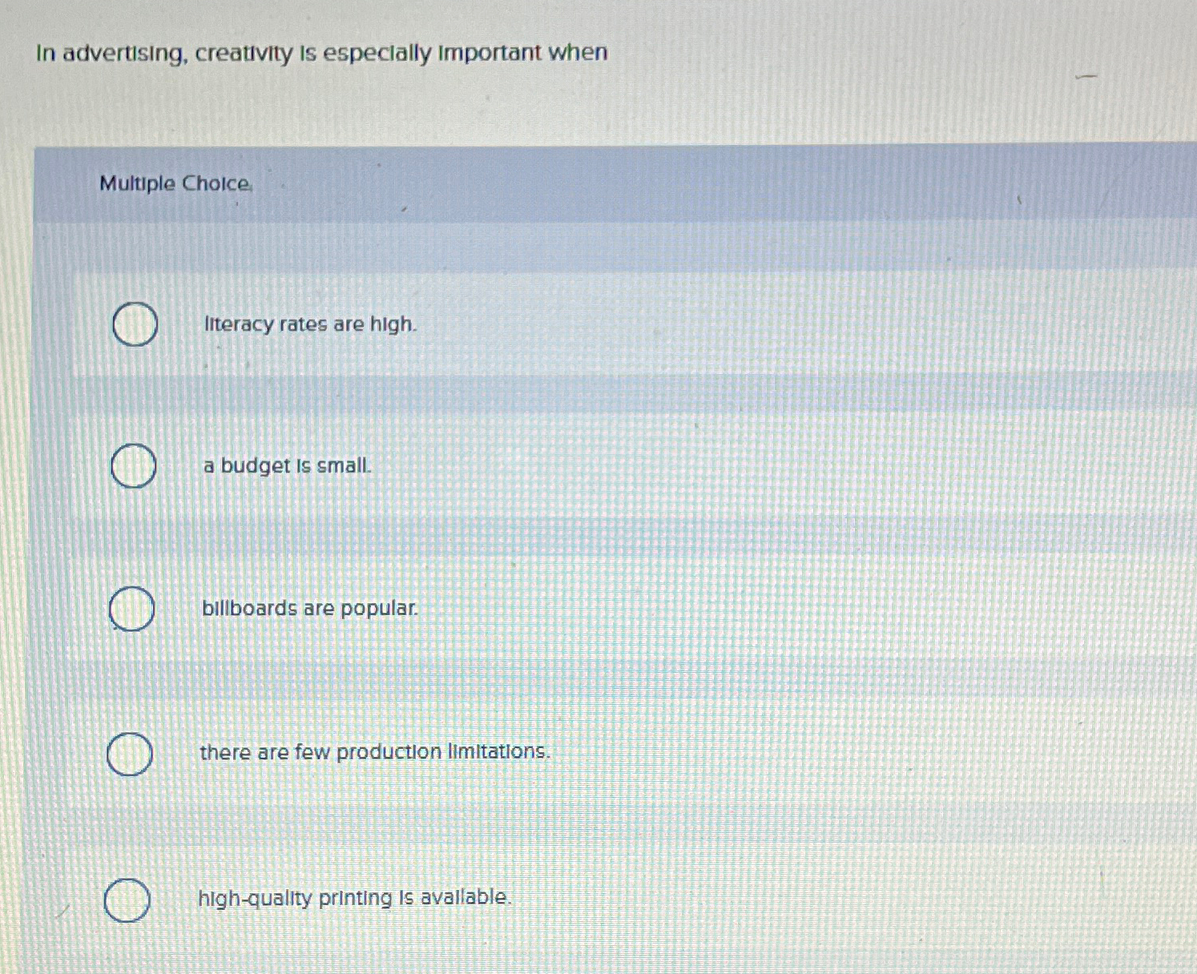The width and height of the screenshot is (1197, 974).
Task: Choose the answer "high-quality printing is available"
Action: coord(355,898)
